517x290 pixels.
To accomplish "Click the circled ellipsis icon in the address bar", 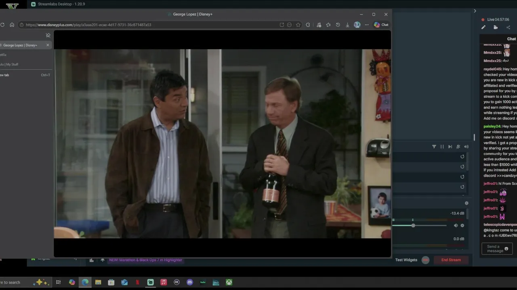I will (289, 25).
